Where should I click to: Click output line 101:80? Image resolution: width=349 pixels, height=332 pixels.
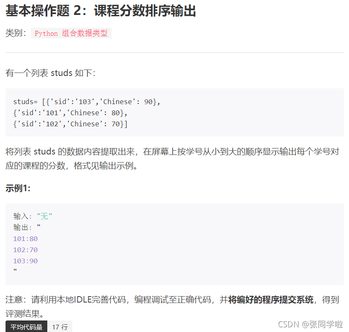(x=26, y=239)
